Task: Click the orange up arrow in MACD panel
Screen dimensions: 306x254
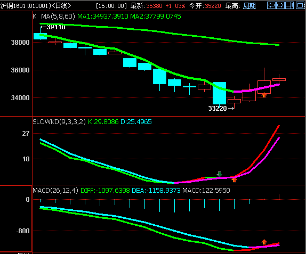Action: coord(264,242)
